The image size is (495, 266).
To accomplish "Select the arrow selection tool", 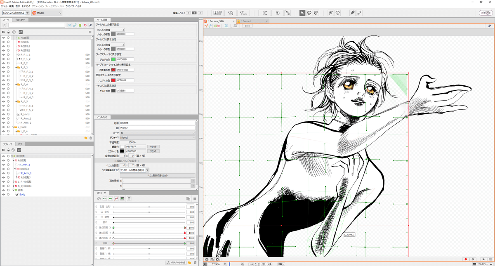I will [x=302, y=13].
